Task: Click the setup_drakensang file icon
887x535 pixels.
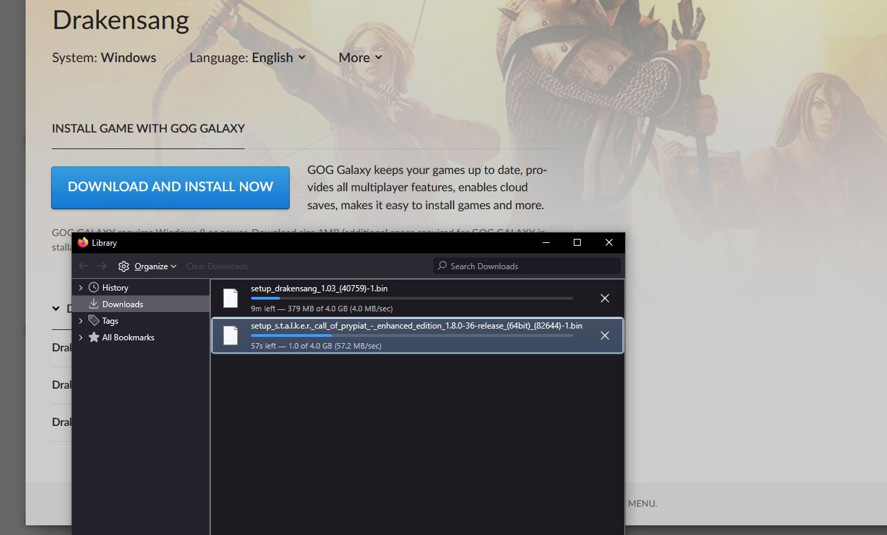Action: (x=230, y=298)
